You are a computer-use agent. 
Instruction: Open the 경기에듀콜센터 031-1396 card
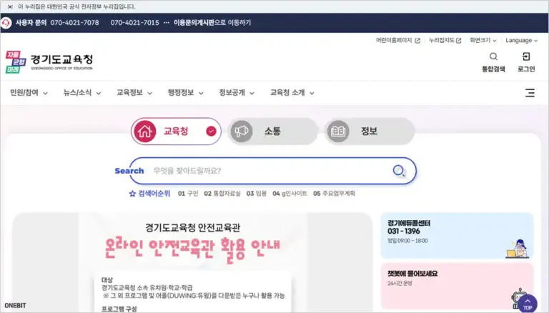(x=457, y=235)
